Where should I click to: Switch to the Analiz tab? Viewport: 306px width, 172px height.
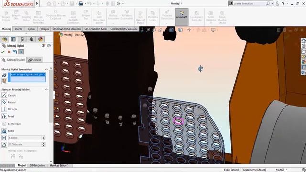(x=34, y=60)
